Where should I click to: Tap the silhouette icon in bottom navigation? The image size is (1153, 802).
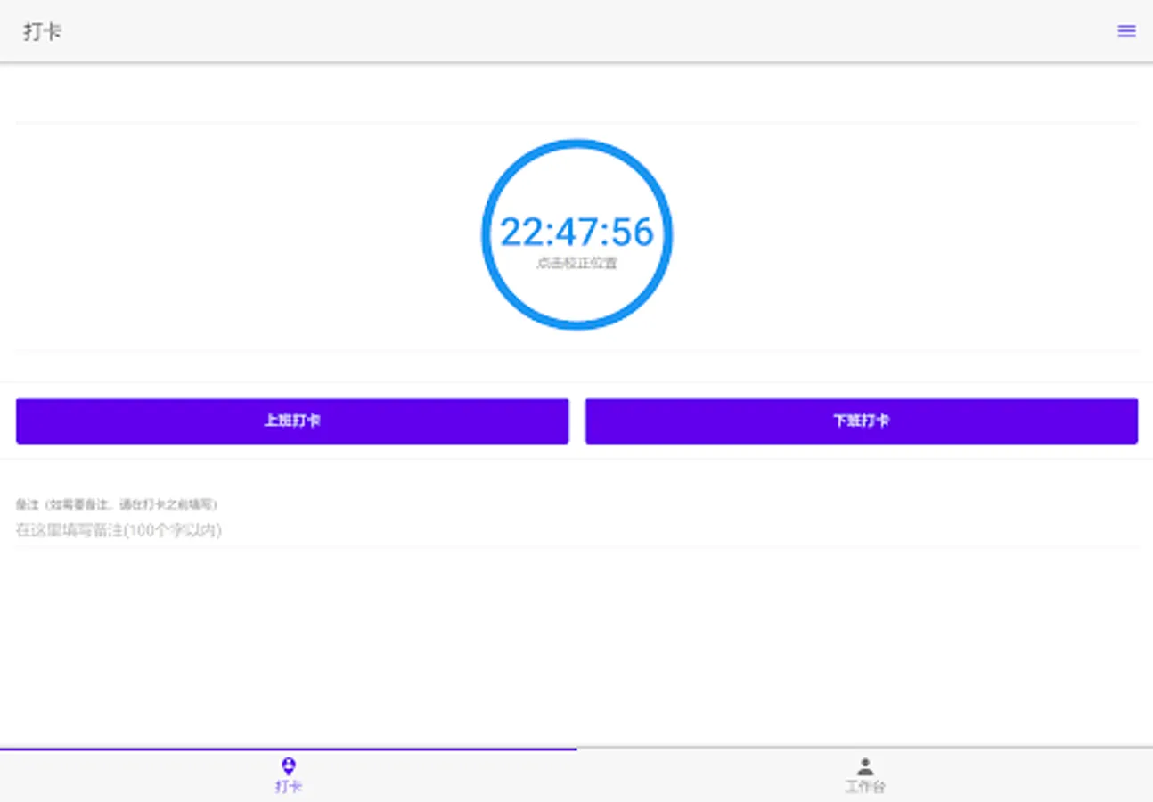click(863, 765)
